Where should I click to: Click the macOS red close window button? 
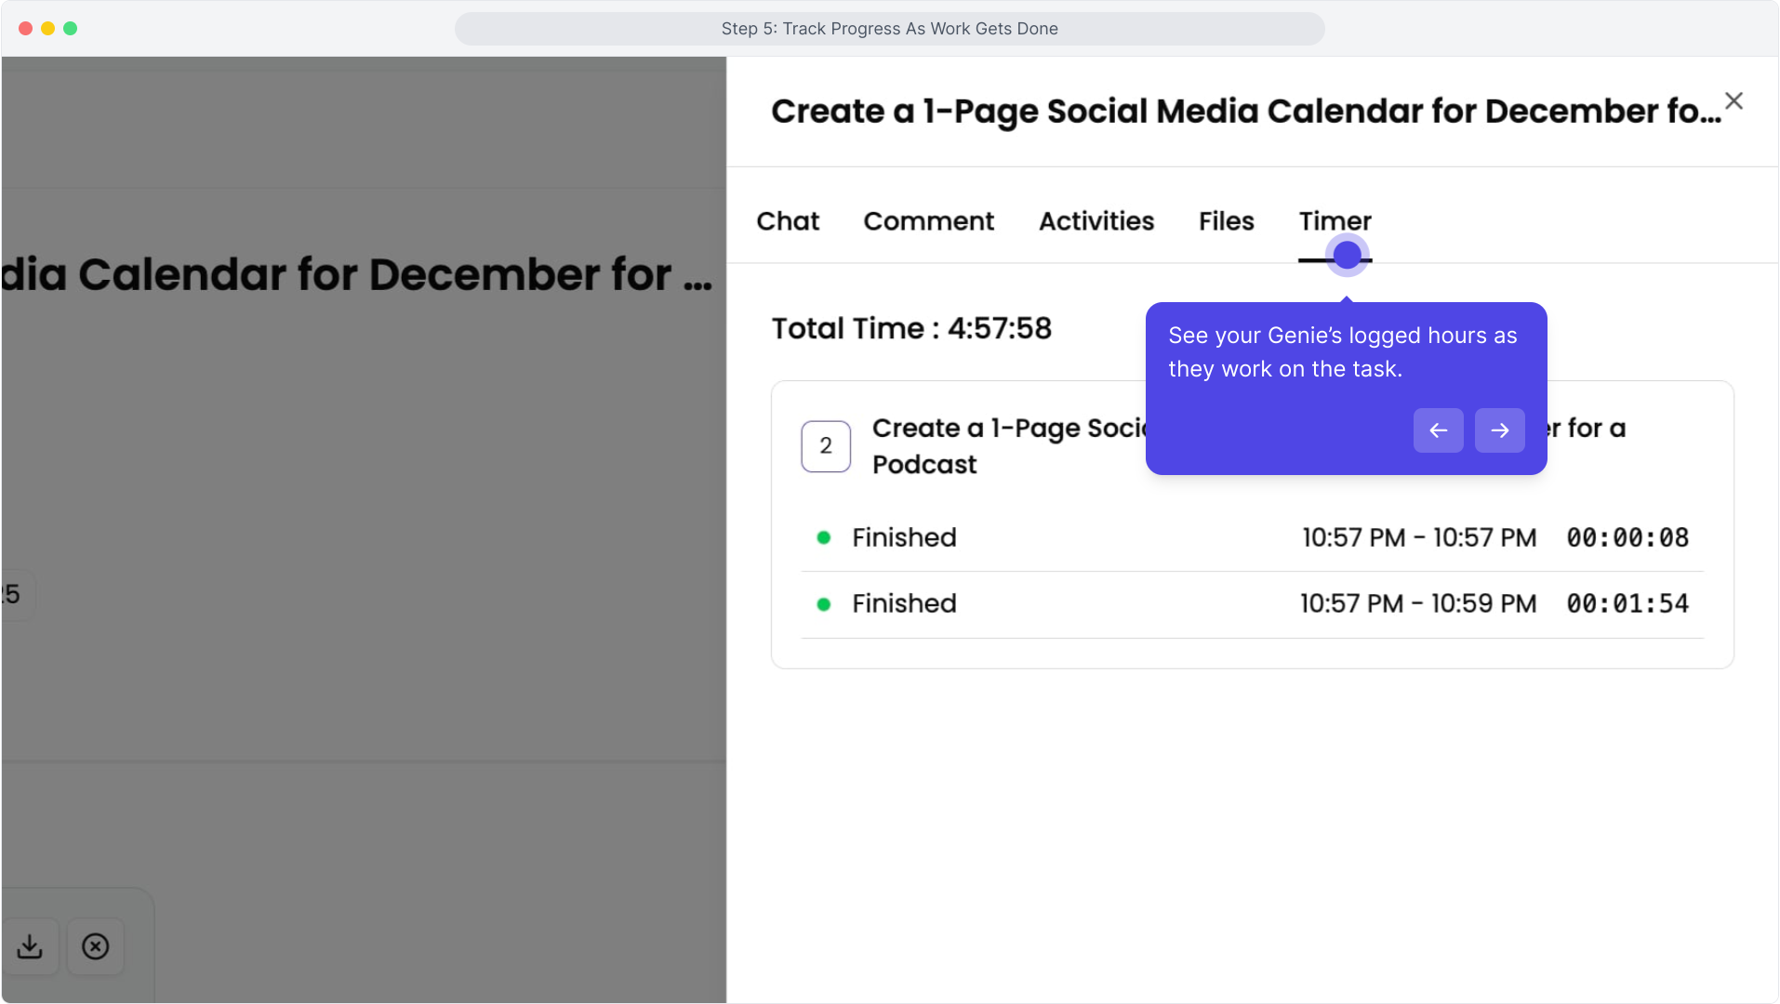pyautogui.click(x=25, y=29)
